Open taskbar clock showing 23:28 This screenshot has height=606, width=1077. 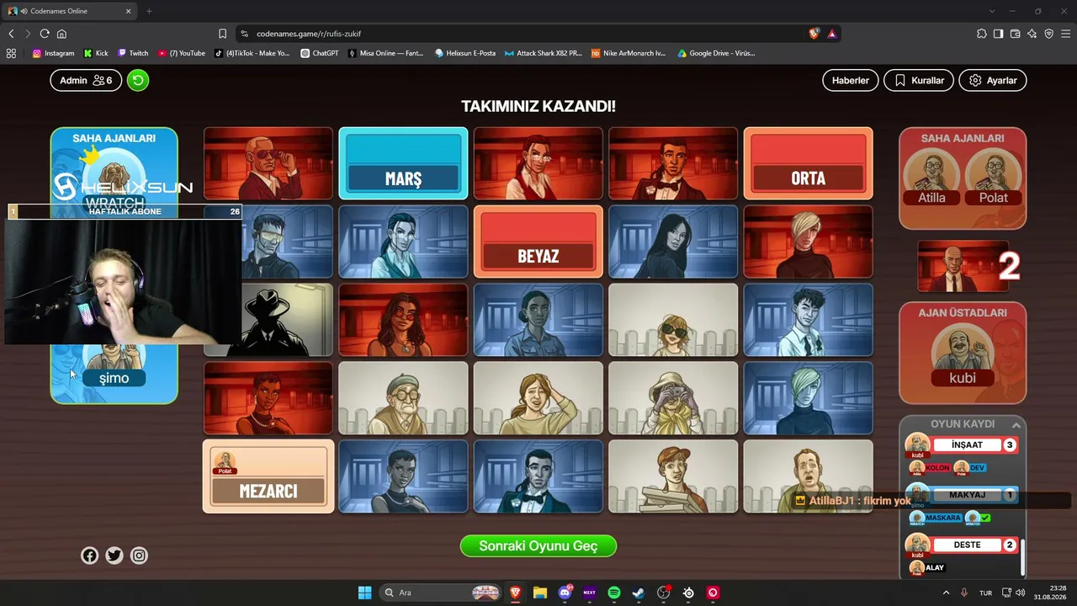coord(1051,593)
